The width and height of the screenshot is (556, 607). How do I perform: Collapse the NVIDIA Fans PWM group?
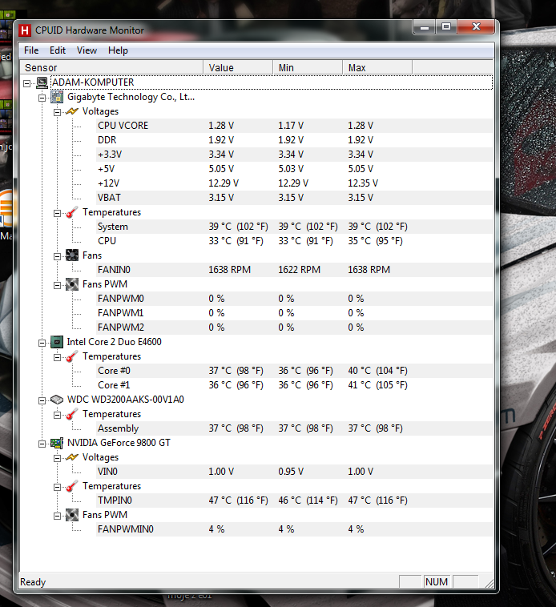pyautogui.click(x=57, y=516)
